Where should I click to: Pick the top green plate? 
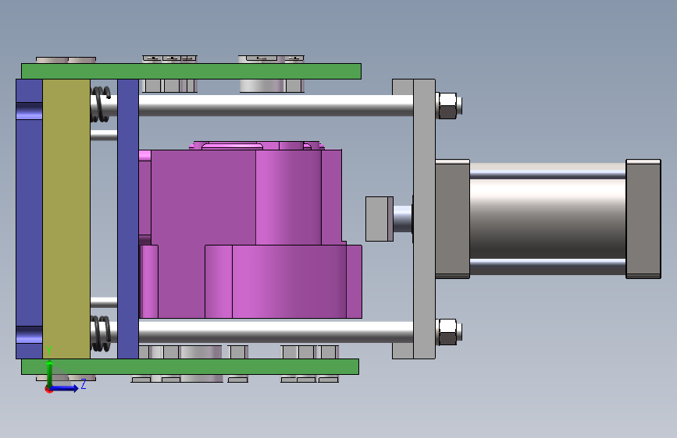[191, 71]
